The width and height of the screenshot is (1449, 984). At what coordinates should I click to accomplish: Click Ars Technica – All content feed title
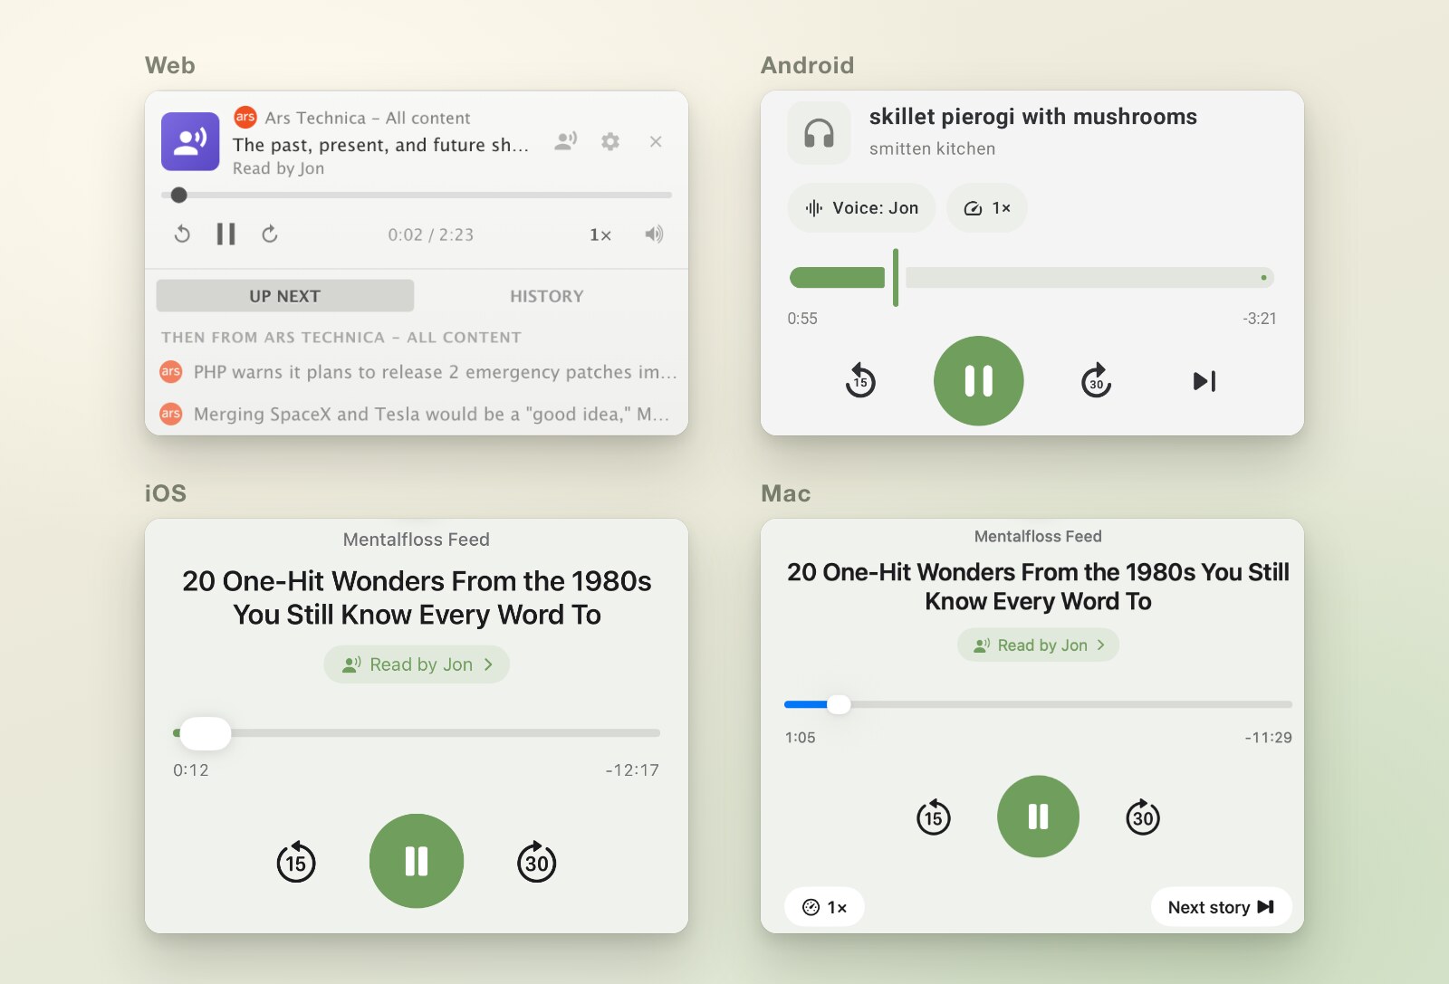click(367, 118)
